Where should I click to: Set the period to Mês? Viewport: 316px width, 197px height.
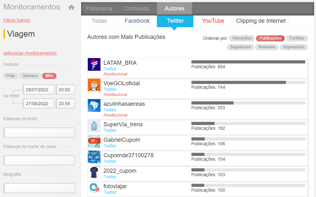point(49,76)
